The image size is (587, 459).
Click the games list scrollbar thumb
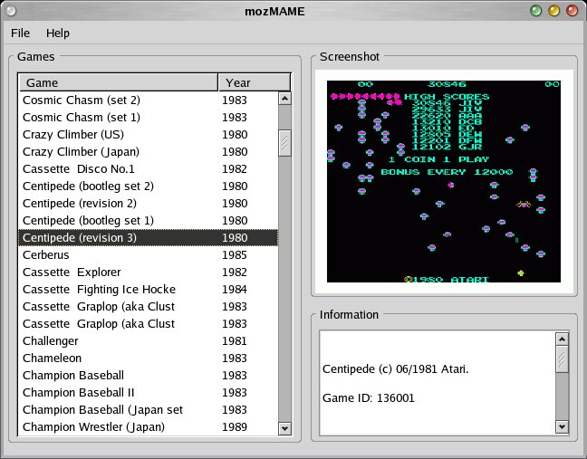click(x=284, y=143)
